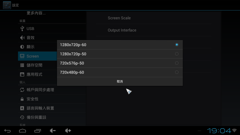Open the 音效 sound settings entry
The height and width of the screenshot is (135, 240).
[30, 37]
